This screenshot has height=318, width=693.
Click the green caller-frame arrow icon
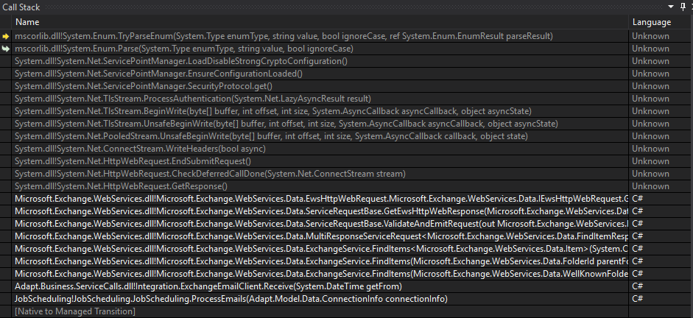click(6, 49)
